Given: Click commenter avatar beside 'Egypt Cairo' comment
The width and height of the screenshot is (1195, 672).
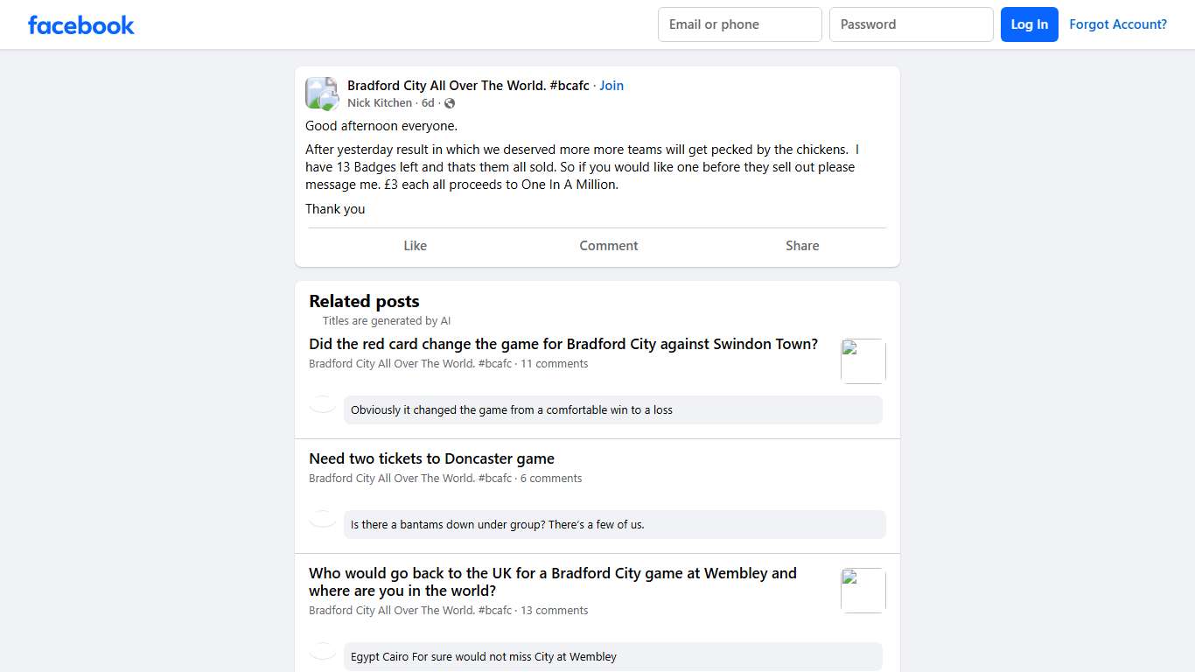Looking at the screenshot, I should 323,651.
